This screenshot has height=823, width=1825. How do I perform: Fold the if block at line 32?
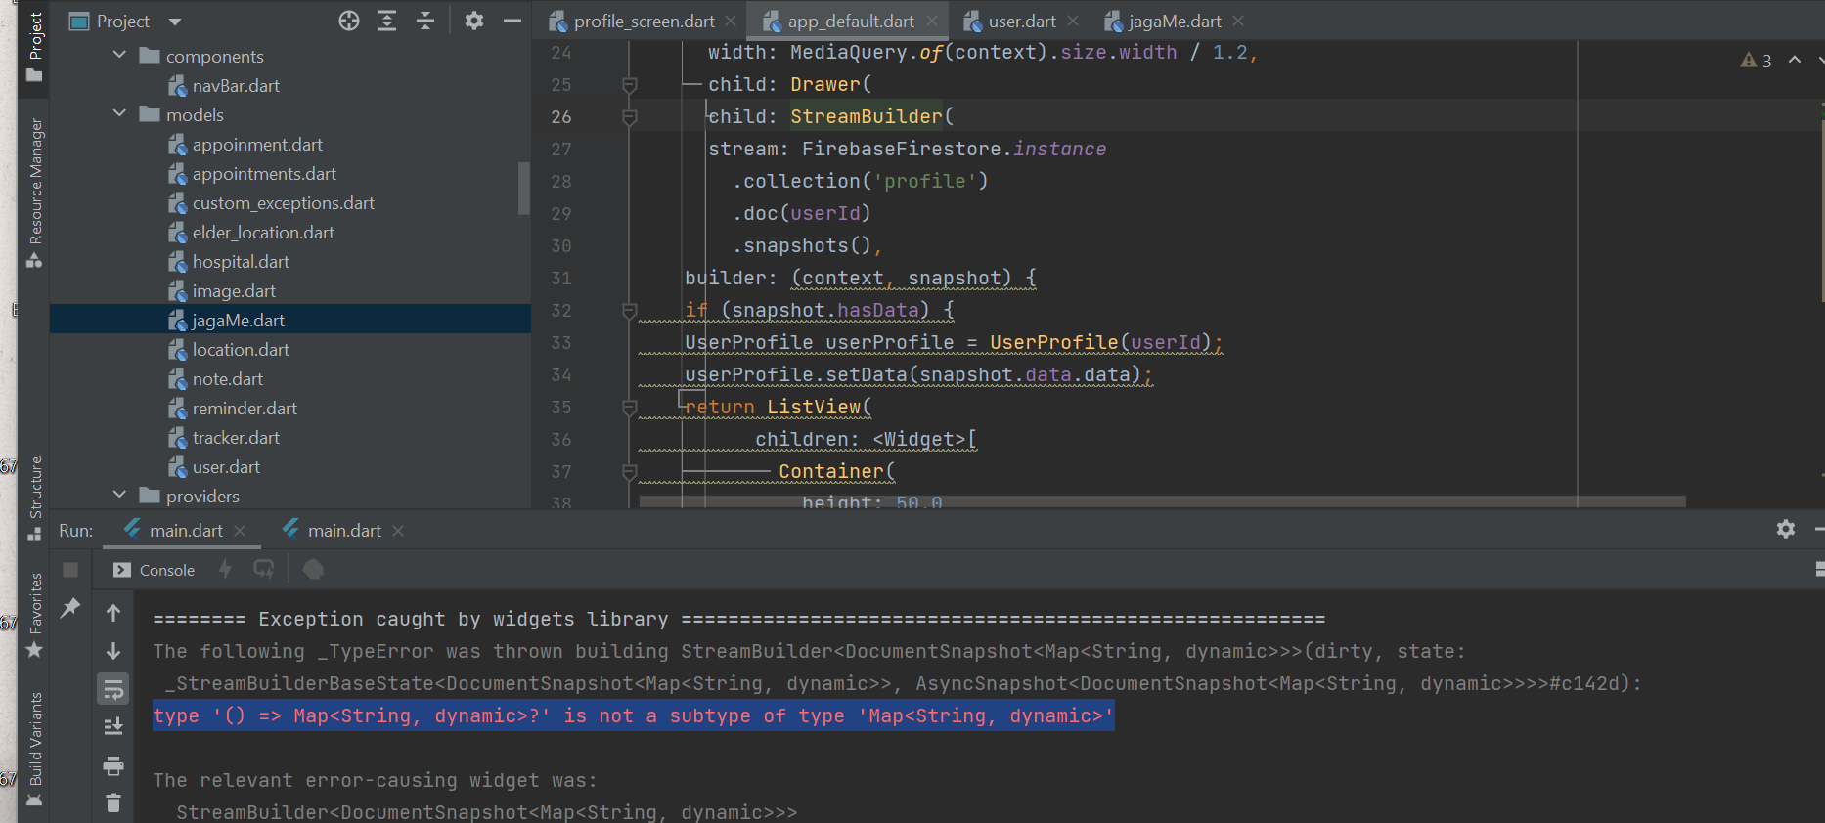click(630, 311)
